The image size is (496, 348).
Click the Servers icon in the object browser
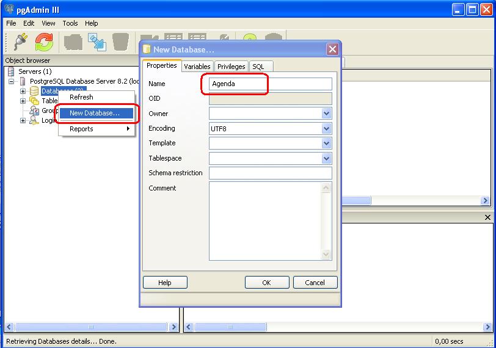point(11,71)
